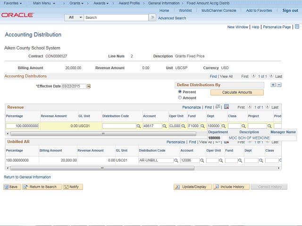Open New Window link
302x226 pixels.
point(238,27)
